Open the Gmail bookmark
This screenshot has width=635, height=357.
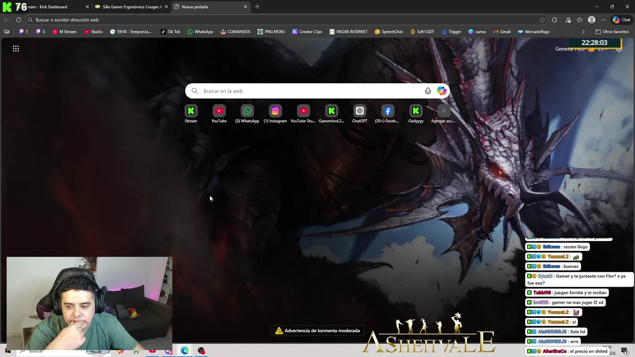[x=502, y=32]
